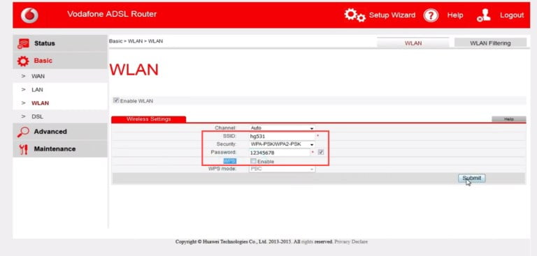Screen dimensions: 537x256
Task: Switch to the WLAN Filtering tab
Action: tap(490, 43)
